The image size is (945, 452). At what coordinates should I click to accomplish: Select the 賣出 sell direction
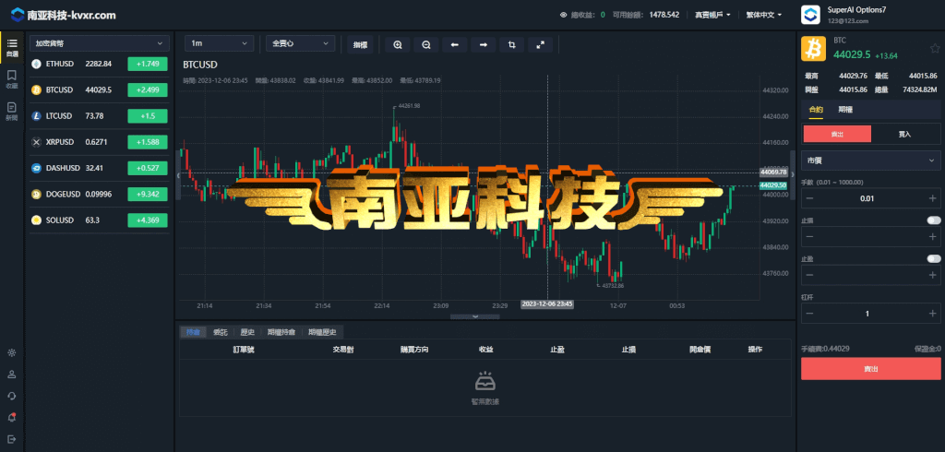pos(837,134)
